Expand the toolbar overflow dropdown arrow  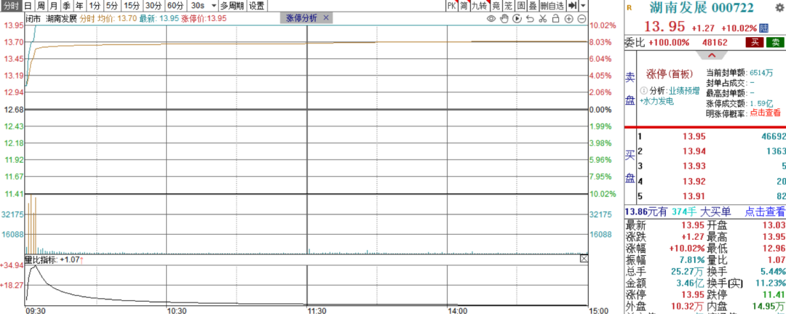point(583,6)
